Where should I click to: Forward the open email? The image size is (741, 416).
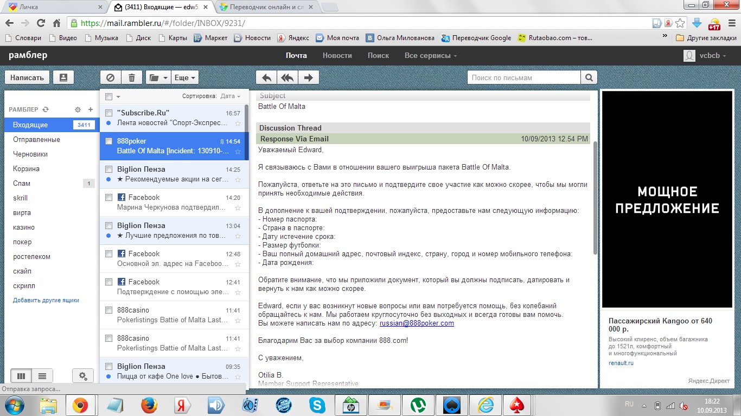point(309,77)
